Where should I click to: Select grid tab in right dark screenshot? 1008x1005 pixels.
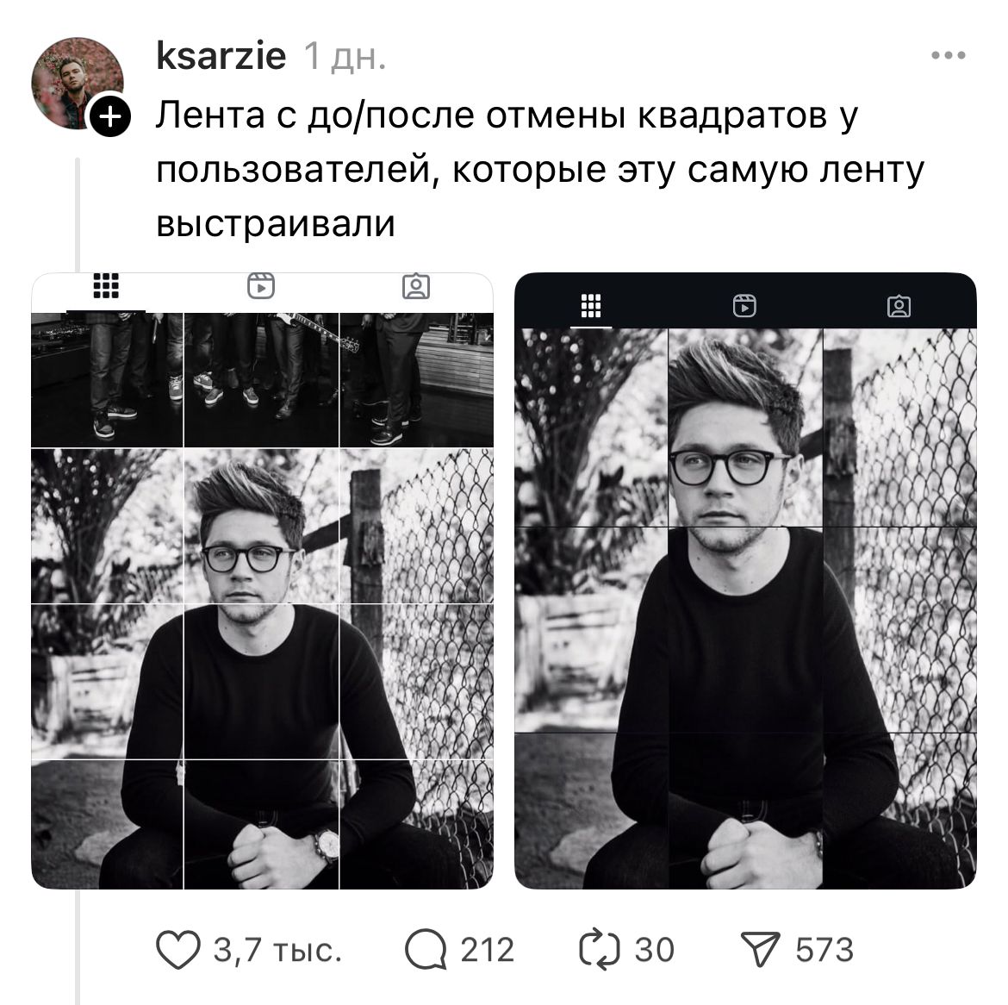pyautogui.click(x=591, y=306)
